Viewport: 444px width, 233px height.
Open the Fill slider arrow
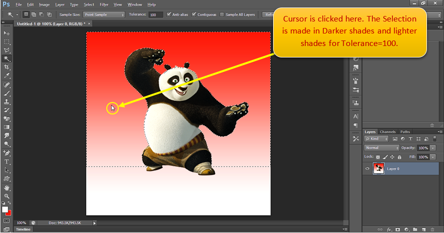(433, 157)
